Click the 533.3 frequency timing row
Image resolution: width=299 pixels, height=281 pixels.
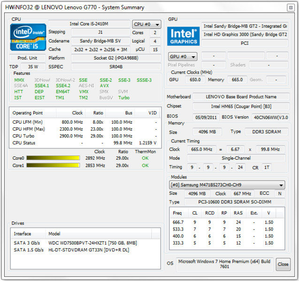[227, 229]
